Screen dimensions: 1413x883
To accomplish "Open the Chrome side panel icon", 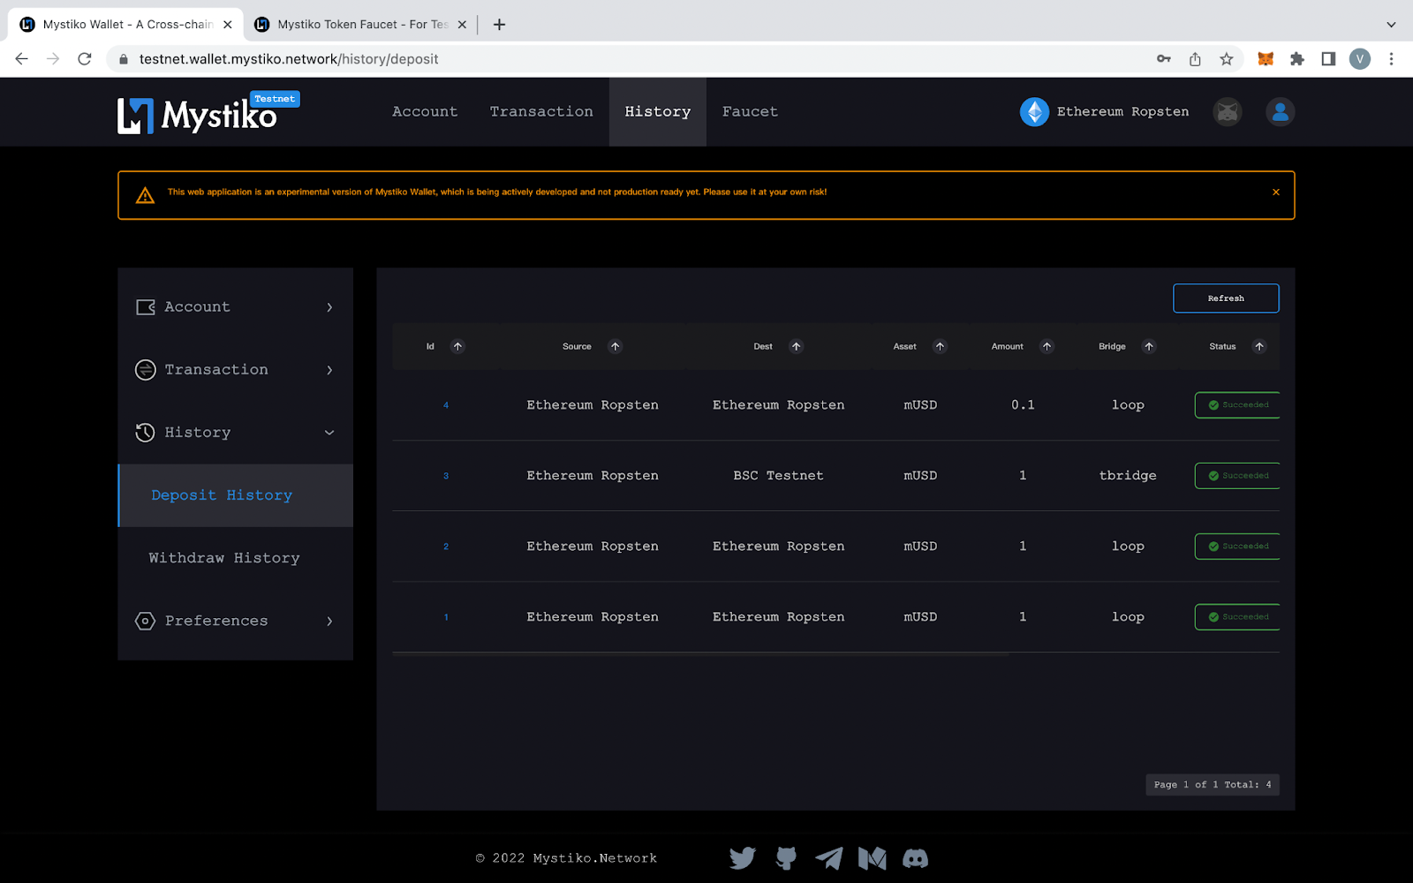I will (1328, 59).
